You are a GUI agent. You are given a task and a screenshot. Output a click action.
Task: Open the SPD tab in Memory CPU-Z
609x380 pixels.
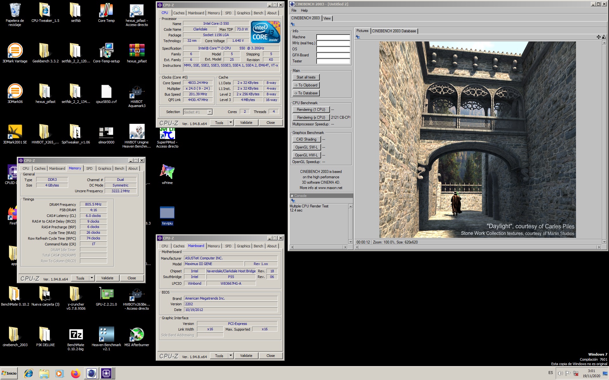(89, 168)
